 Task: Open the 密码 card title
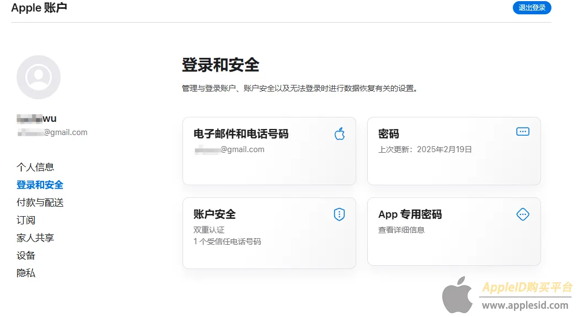click(388, 134)
